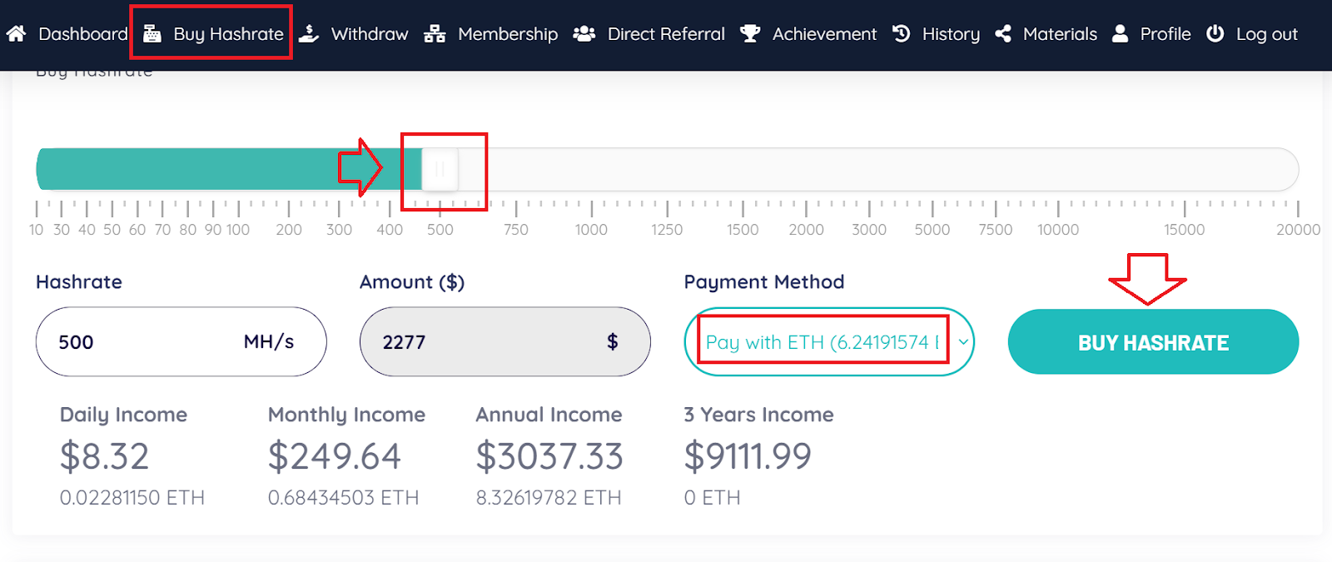Screen dimensions: 1332x562
Task: Click the Membership network icon
Action: [435, 34]
